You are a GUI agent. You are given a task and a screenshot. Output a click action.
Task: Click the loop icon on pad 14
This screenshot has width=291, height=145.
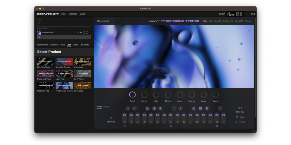210,115
